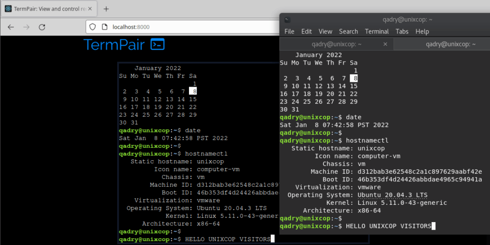Click 'January 2022' in the terminal window
The height and width of the screenshot is (245, 490).
[318, 55]
